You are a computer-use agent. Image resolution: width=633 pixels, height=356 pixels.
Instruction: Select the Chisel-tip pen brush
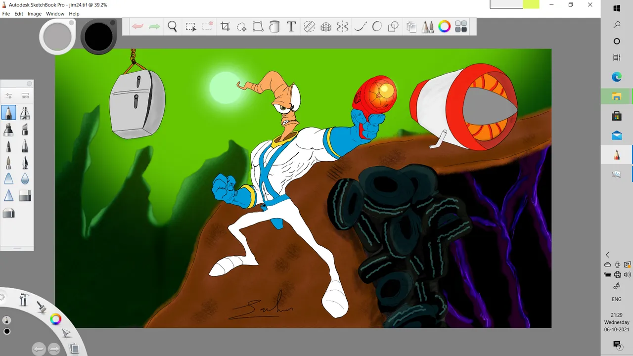[25, 130]
